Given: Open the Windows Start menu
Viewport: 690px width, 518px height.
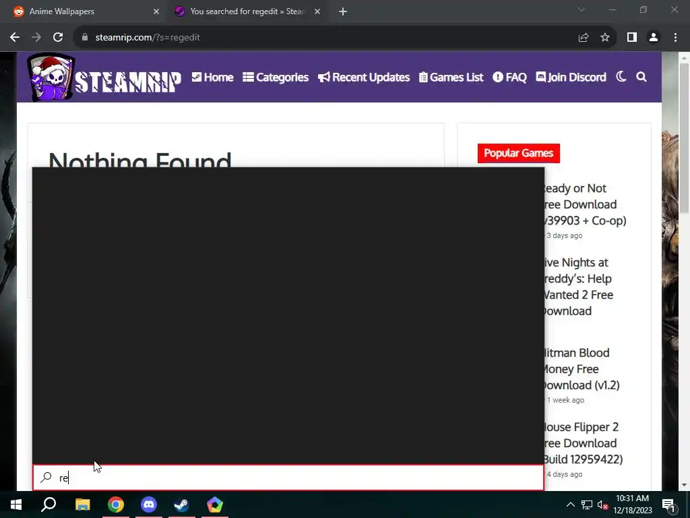Looking at the screenshot, I should click(x=16, y=505).
